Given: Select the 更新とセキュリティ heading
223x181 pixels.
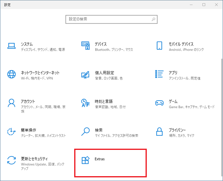Looking at the screenshot, I should [34, 159].
